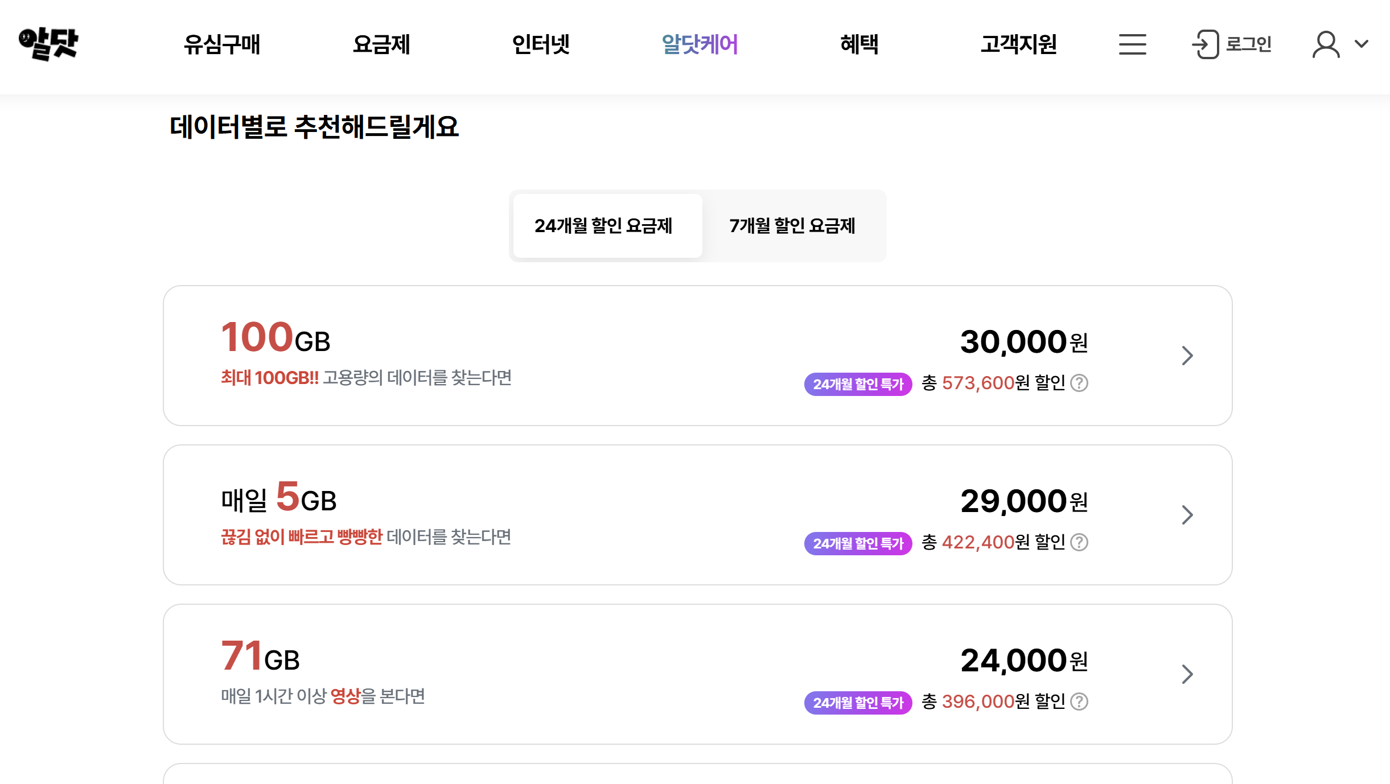
Task: Open help tooltip next to 396,000원 할인
Action: point(1078,702)
